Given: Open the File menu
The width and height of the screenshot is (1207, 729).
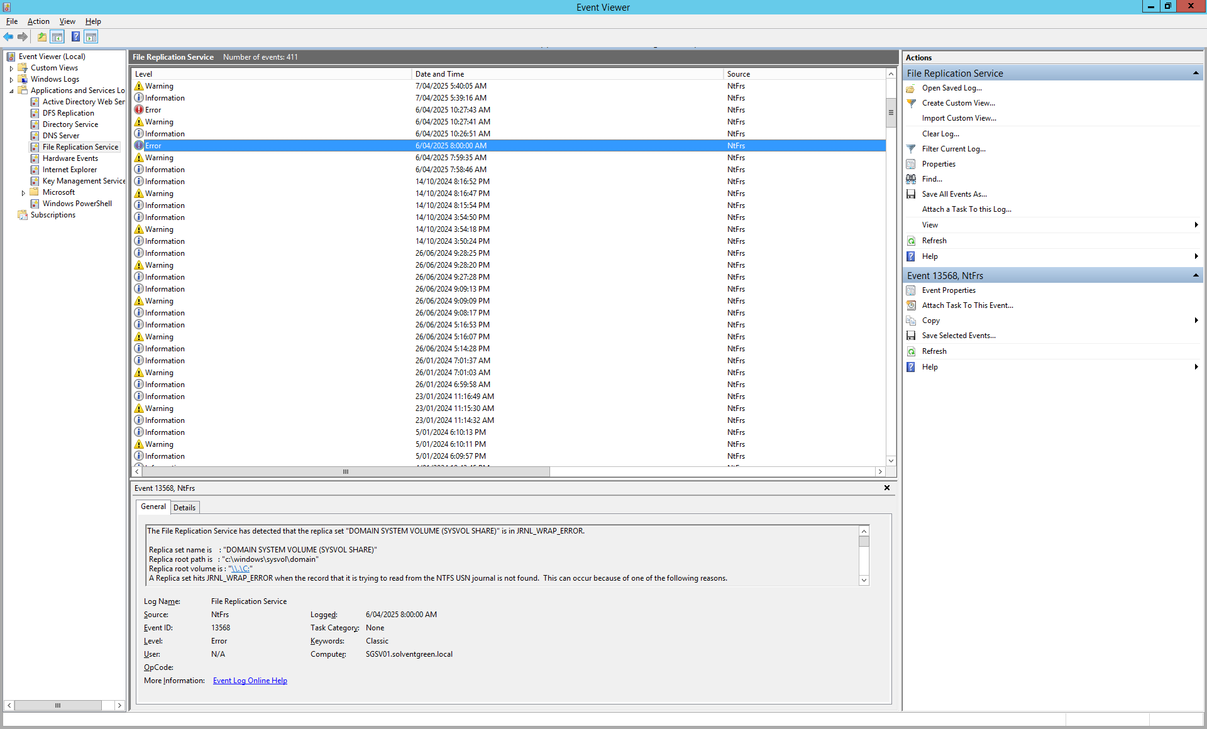Looking at the screenshot, I should 12,21.
